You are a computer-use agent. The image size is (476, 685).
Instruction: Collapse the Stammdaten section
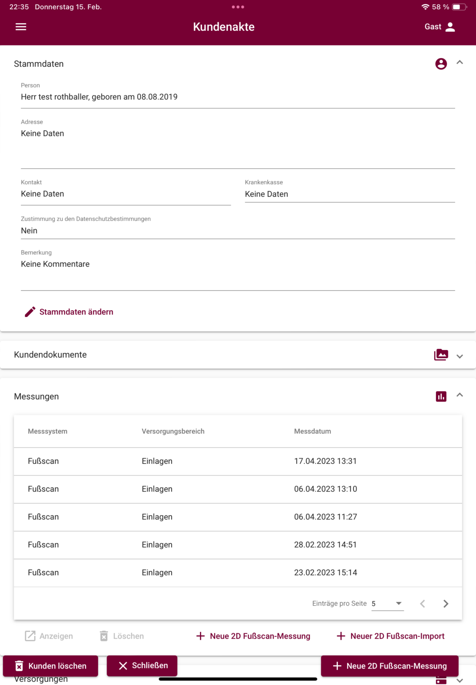[x=460, y=62]
